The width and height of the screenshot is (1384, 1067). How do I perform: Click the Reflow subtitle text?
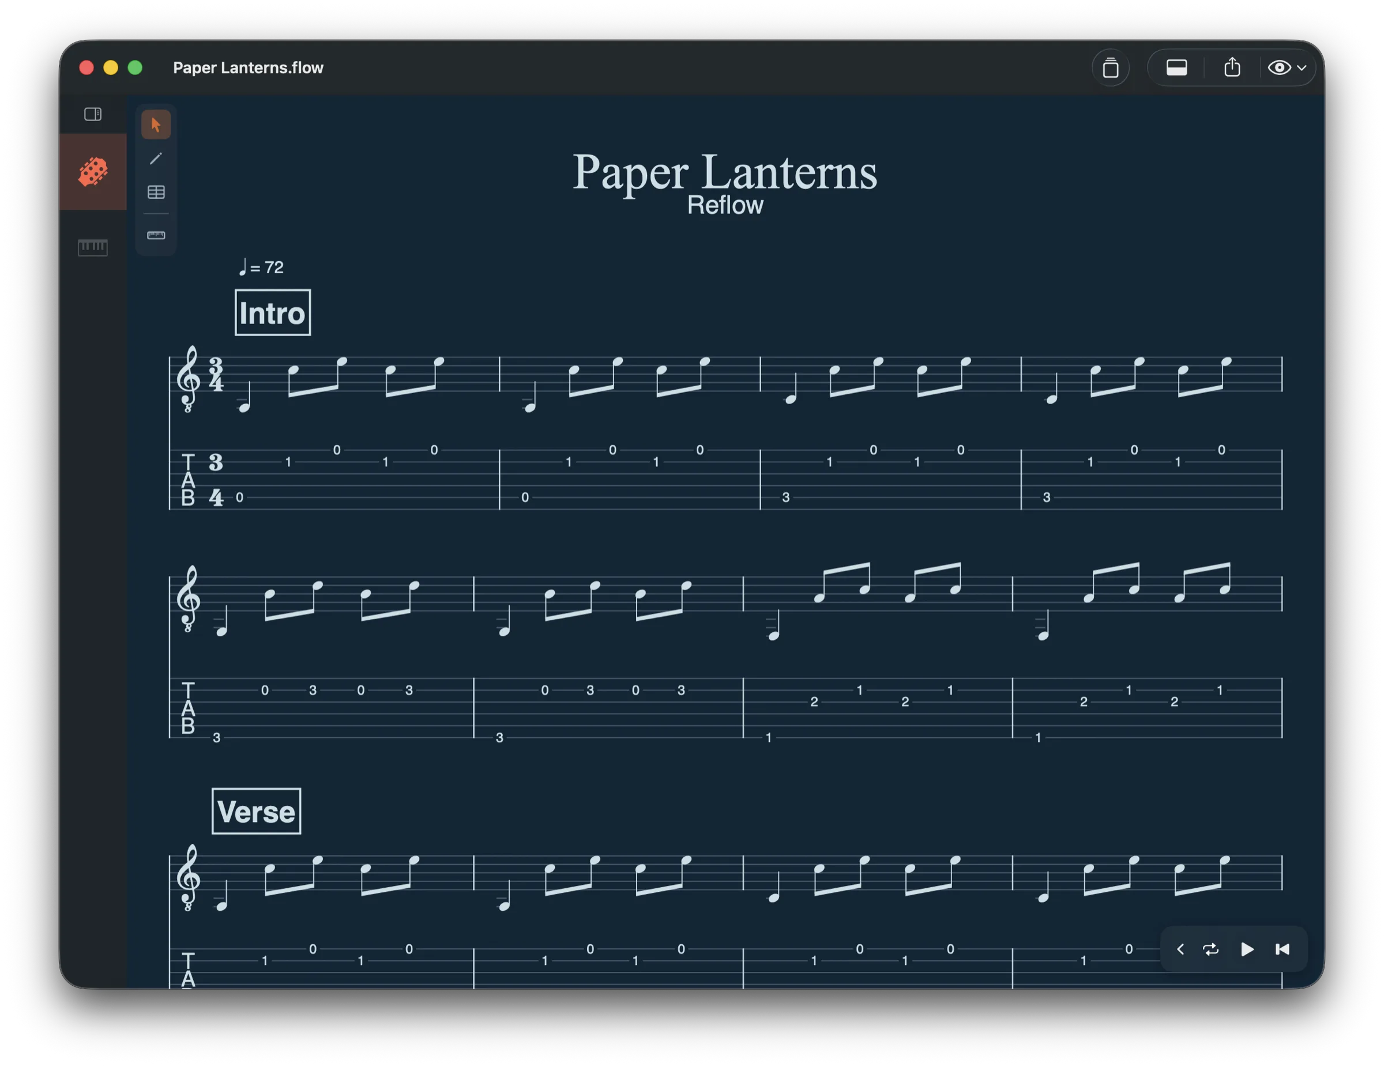[725, 205]
